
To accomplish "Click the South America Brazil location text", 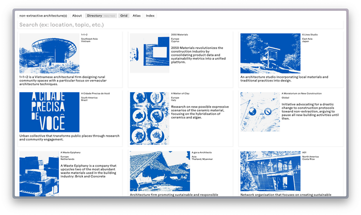I will click(89, 99).
